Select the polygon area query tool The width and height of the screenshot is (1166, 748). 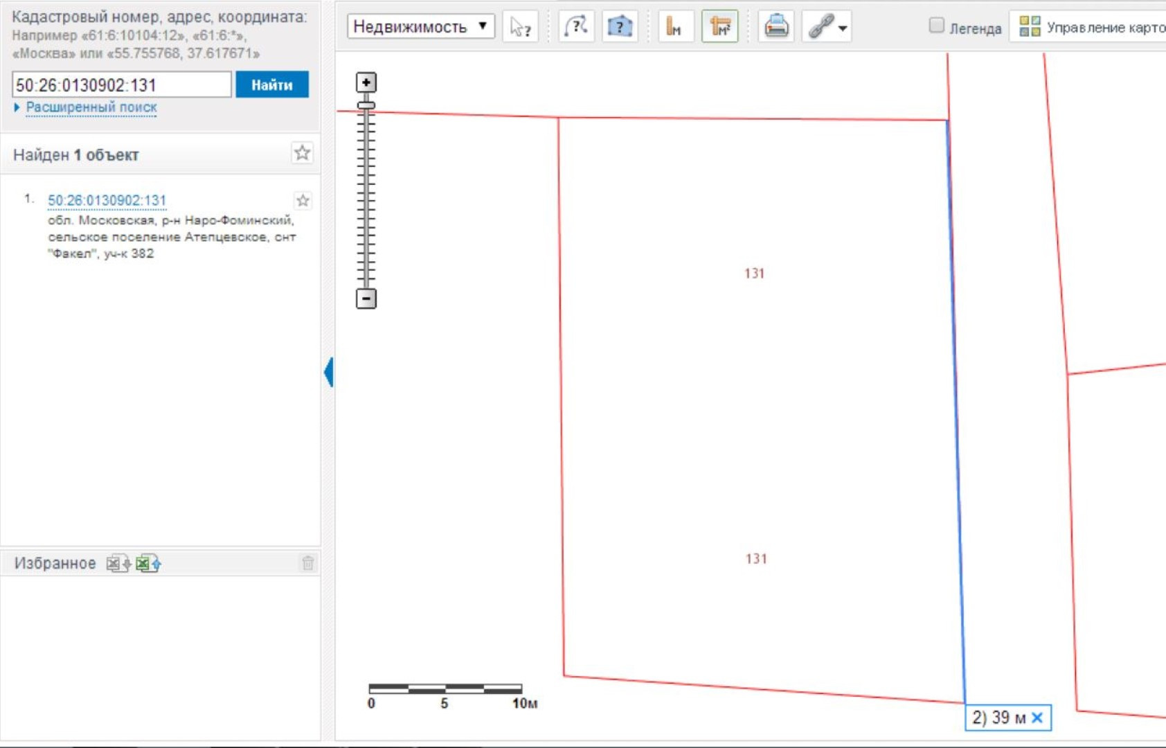click(620, 27)
